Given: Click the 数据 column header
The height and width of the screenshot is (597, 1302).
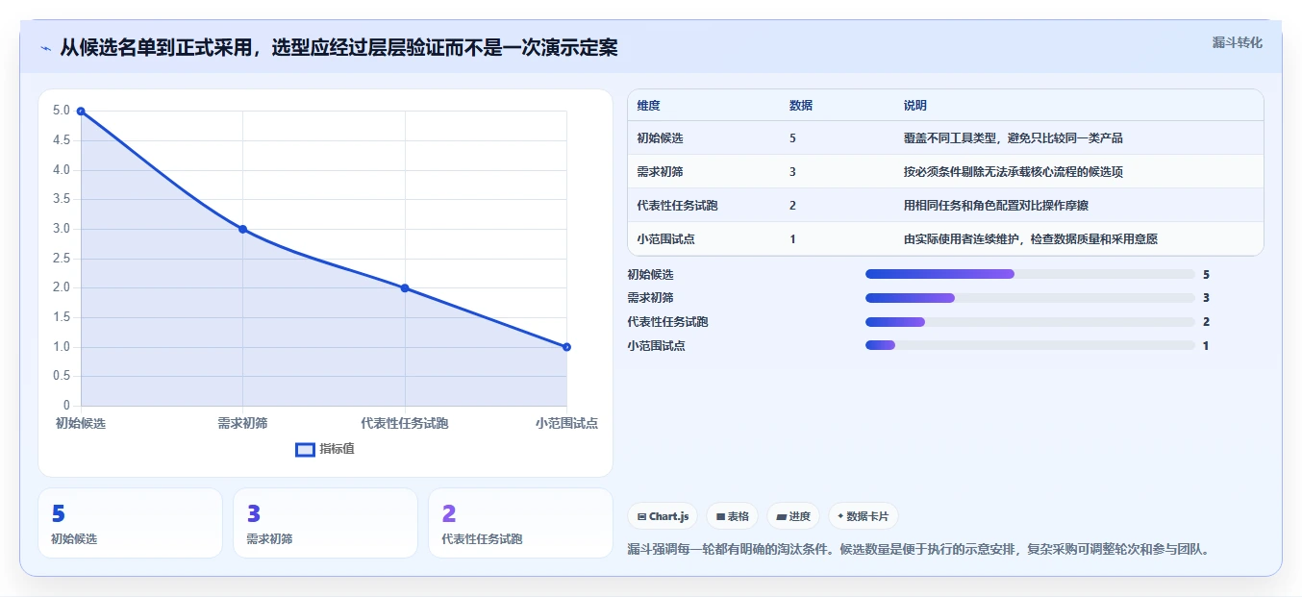Looking at the screenshot, I should (x=801, y=106).
